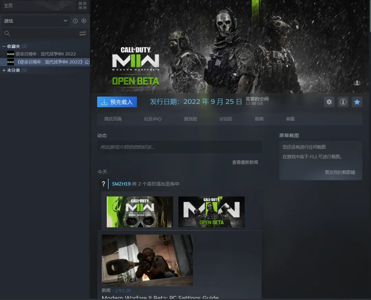The height and width of the screenshot is (300, 371).
Task: Open the 客服 tab
Action: tap(290, 119)
